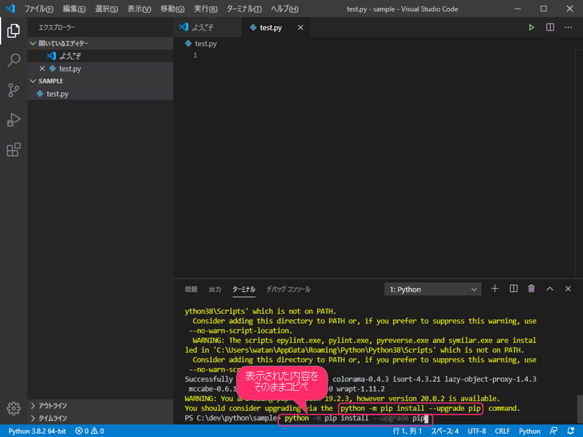The width and height of the screenshot is (583, 437).
Task: Expand the タイムライン section
Action: click(x=100, y=418)
